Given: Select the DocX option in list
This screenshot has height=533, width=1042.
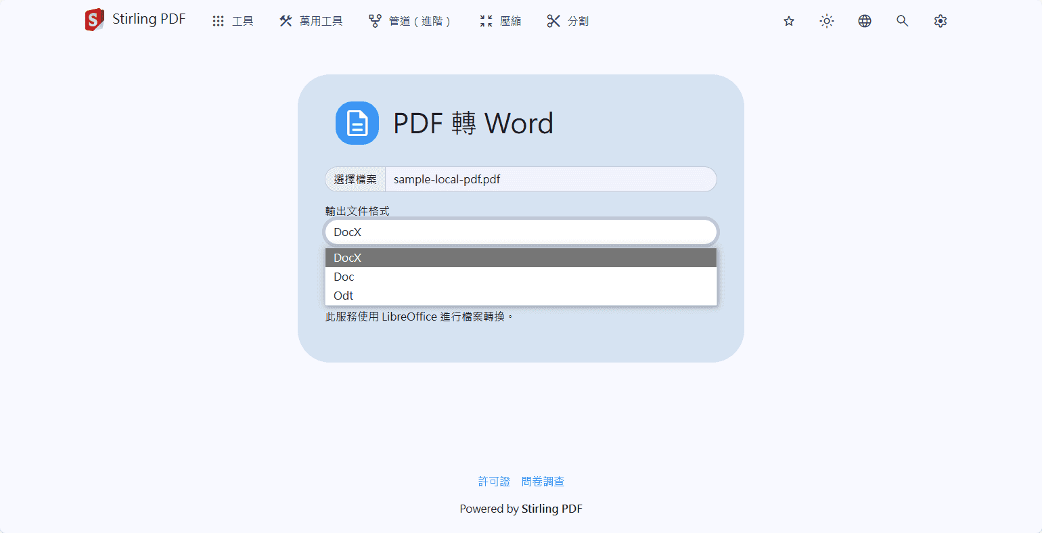Looking at the screenshot, I should click(521, 258).
